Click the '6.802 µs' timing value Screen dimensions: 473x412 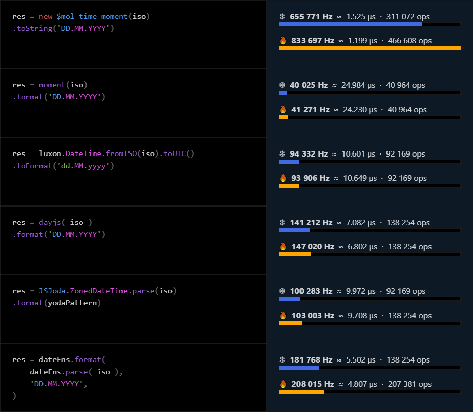(x=362, y=247)
